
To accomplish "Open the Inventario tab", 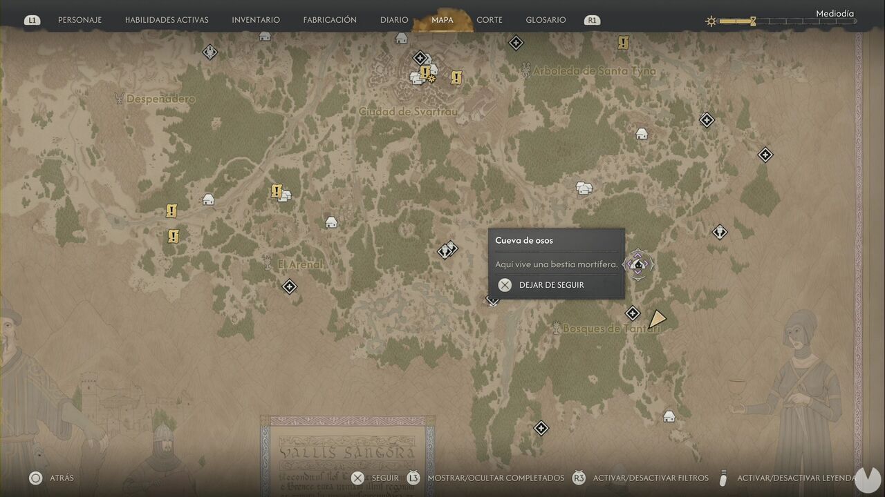I will [256, 20].
